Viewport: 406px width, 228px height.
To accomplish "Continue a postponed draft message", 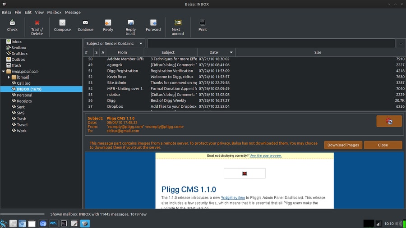I will click(x=85, y=26).
